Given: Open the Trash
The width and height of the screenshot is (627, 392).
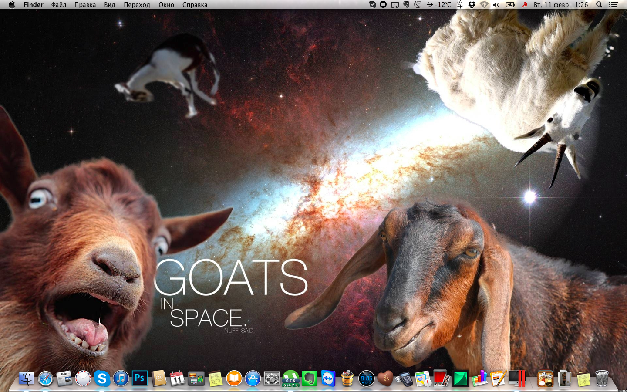Looking at the screenshot, I should (602, 378).
